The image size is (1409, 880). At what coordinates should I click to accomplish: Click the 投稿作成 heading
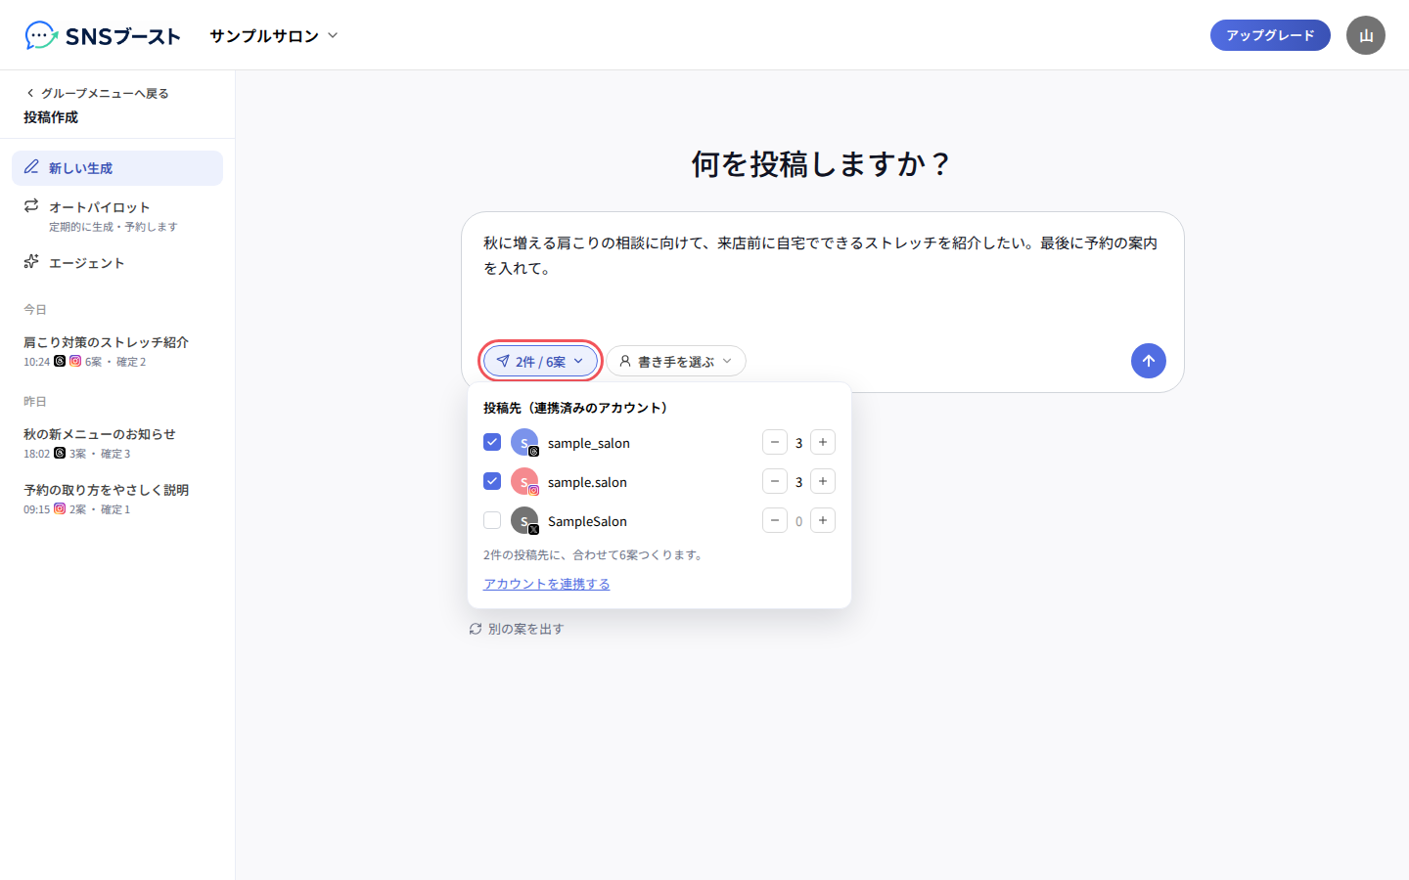51,116
